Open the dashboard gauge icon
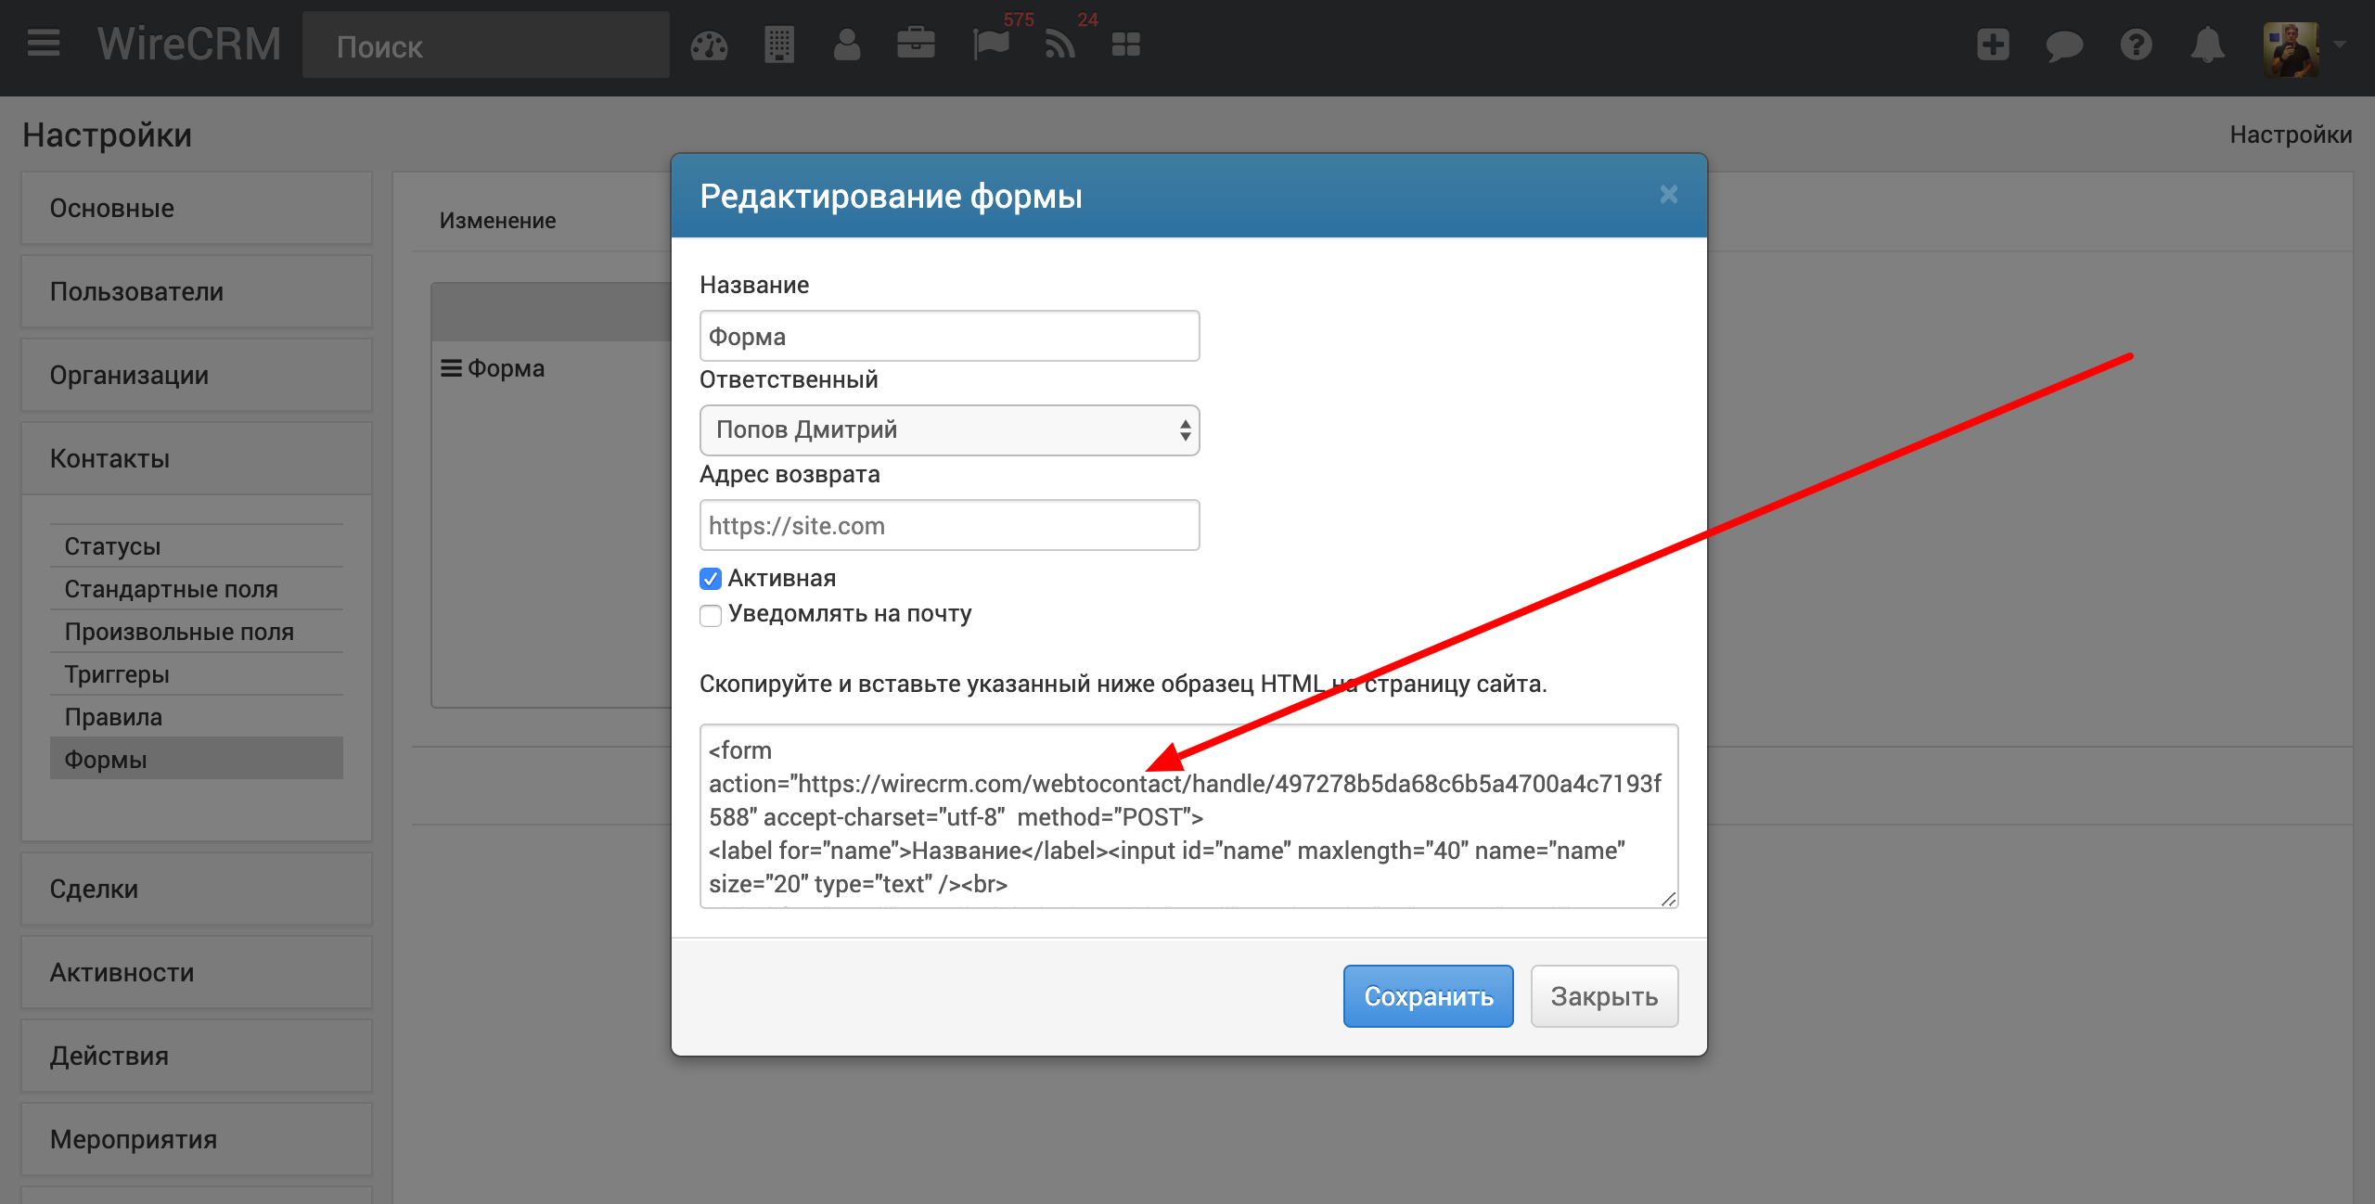2375x1204 pixels. [709, 45]
